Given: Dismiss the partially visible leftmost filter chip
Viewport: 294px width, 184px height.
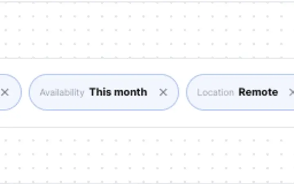Looking at the screenshot, I should 5,92.
